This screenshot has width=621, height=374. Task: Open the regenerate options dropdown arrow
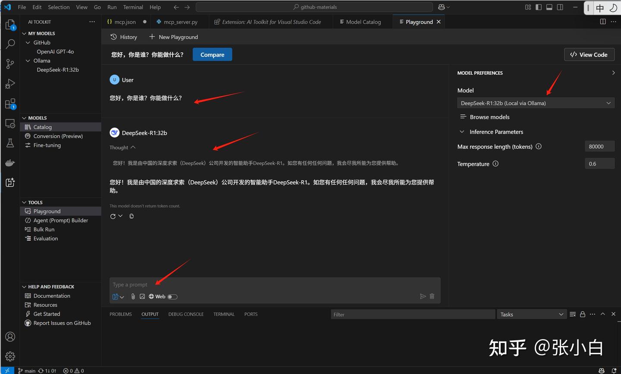coord(120,216)
